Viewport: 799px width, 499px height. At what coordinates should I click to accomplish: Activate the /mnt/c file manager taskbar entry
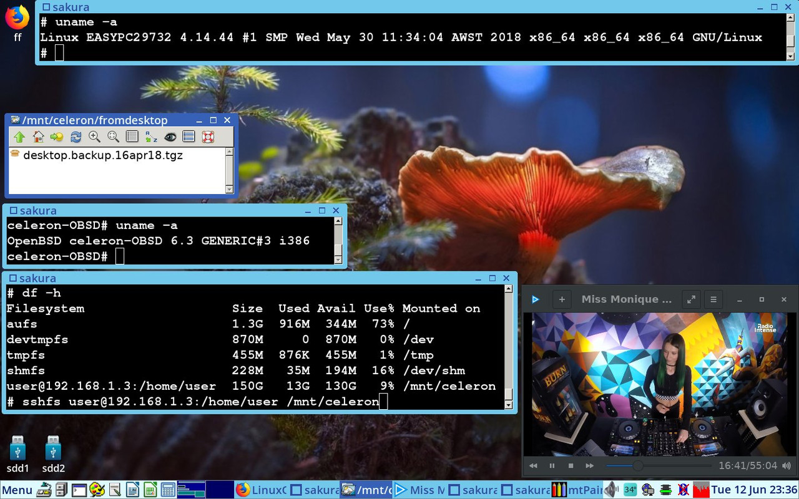(366, 490)
